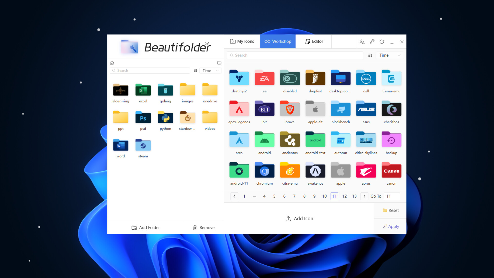This screenshot has width=494, height=278.
Task: Click the refresh icon in the title bar
Action: (x=382, y=41)
